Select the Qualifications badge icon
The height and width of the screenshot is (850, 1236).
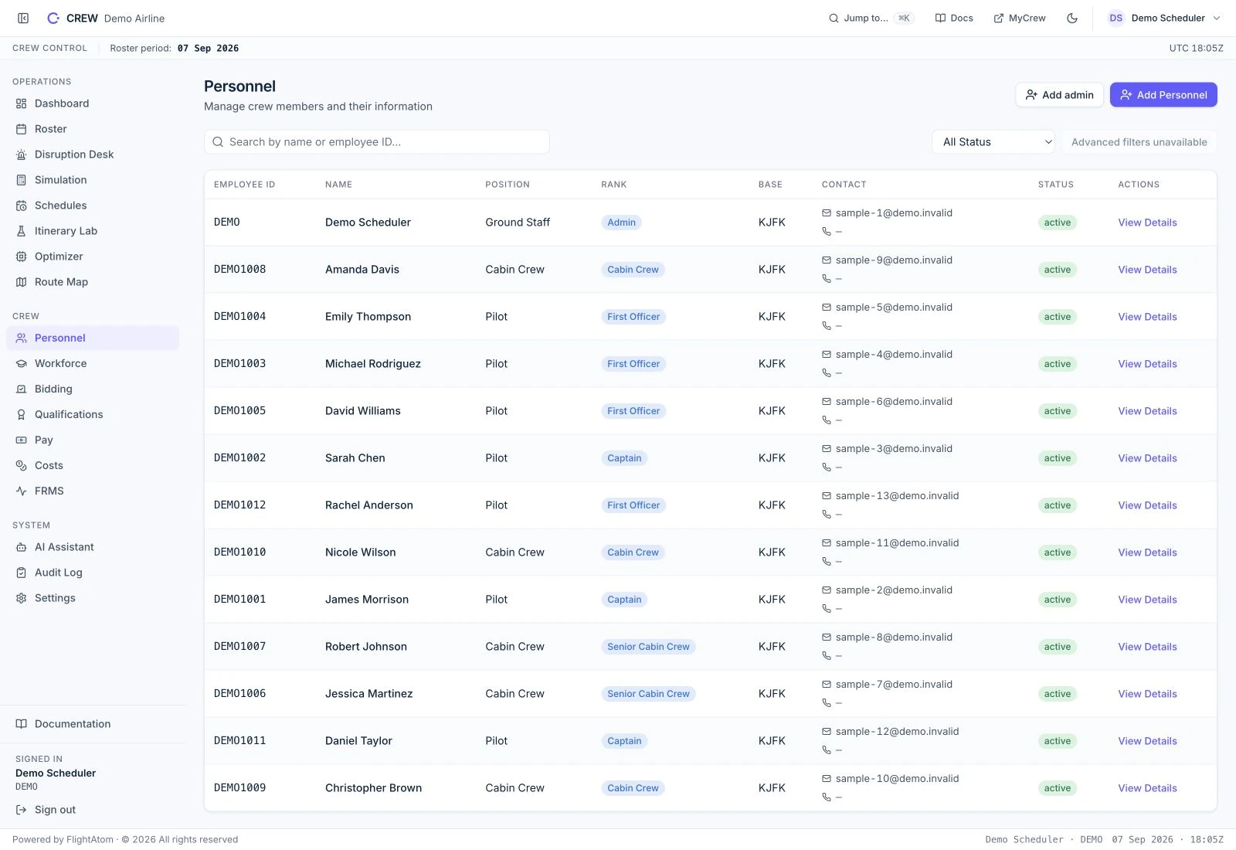tap(22, 414)
